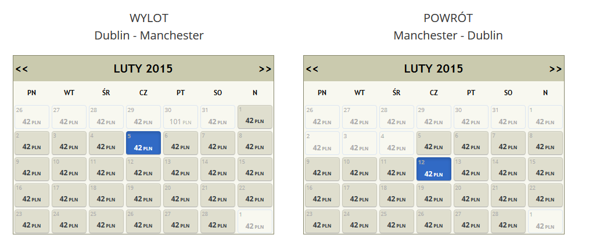
Task: Choose February 16 departure date
Action: [x=32, y=195]
